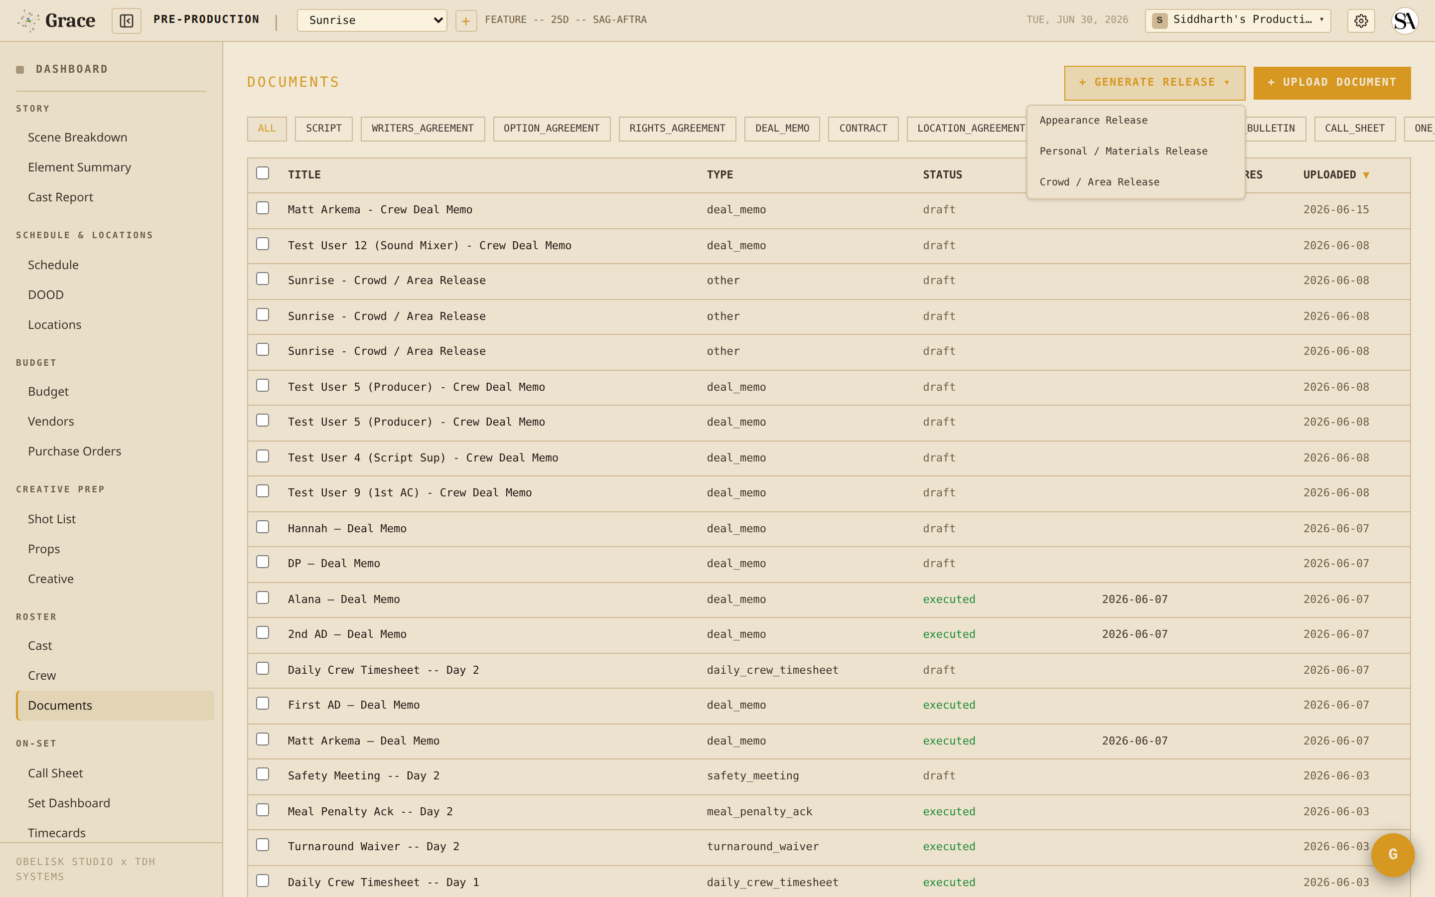Open Set Dashboard page
The height and width of the screenshot is (897, 1435).
click(69, 803)
